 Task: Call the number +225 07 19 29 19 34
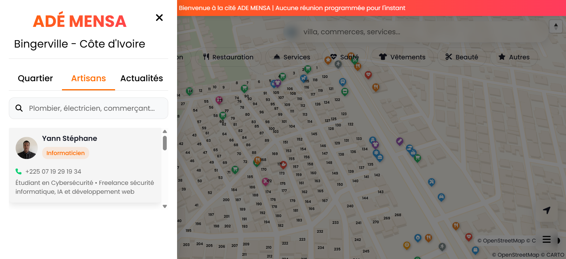53,172
